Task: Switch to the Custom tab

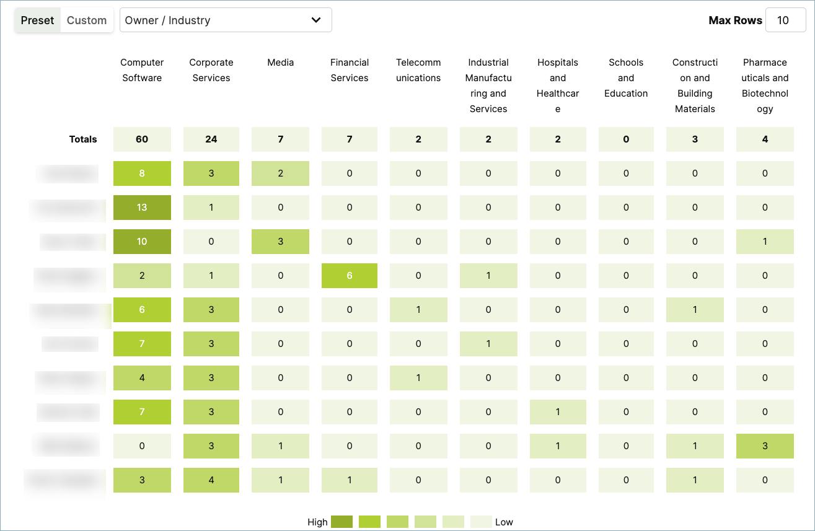Action: click(86, 20)
